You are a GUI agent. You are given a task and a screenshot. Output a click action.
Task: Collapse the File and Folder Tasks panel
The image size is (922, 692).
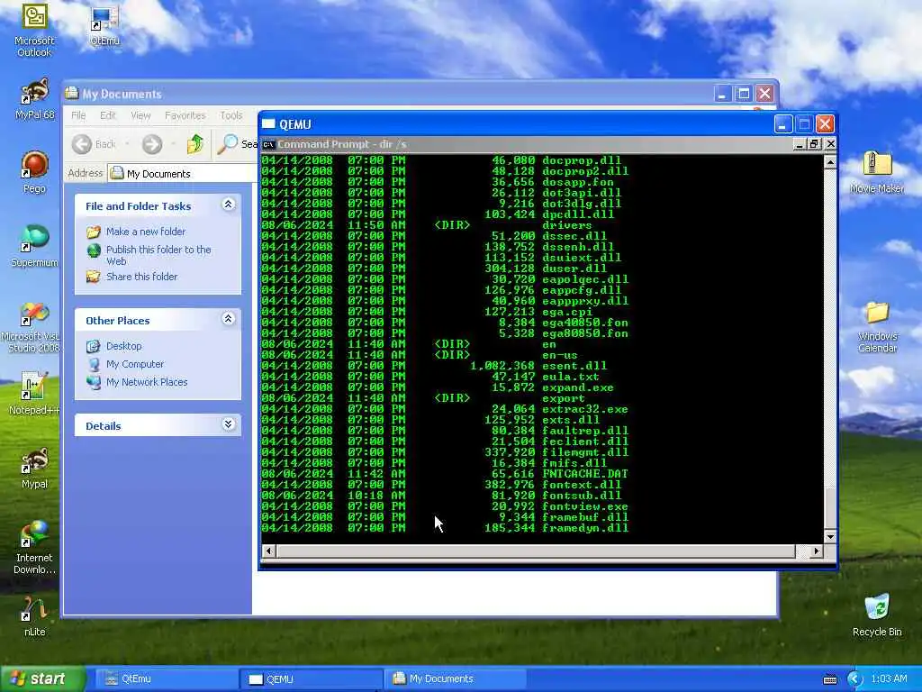228,205
